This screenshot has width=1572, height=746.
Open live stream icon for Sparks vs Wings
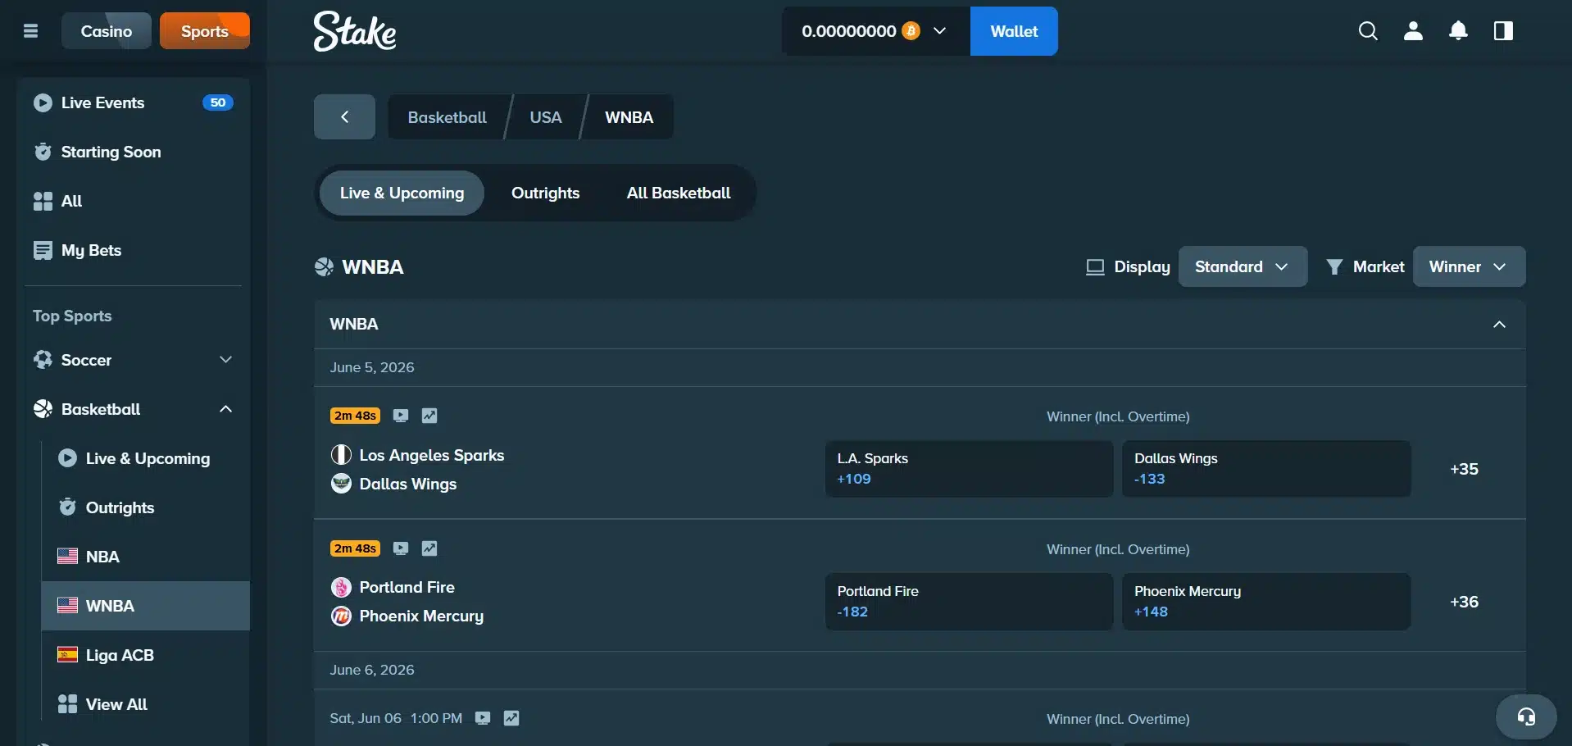(x=401, y=416)
